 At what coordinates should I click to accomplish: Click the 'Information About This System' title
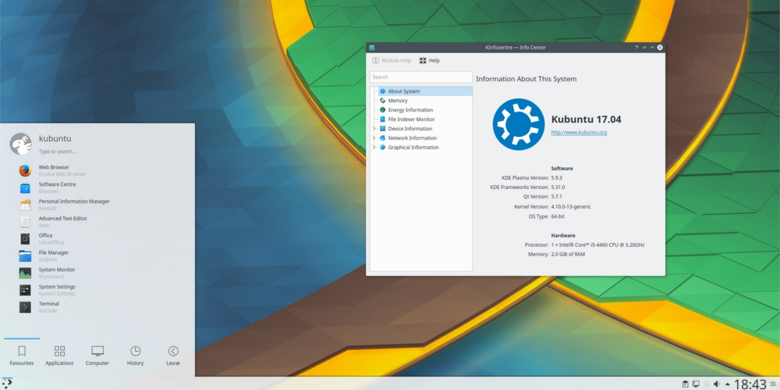(526, 79)
